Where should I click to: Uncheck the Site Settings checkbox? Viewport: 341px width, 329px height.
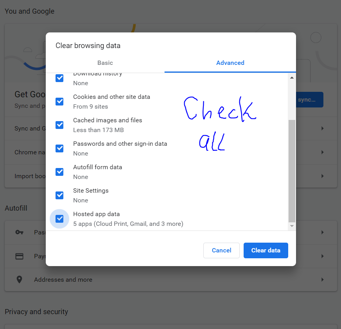59,195
